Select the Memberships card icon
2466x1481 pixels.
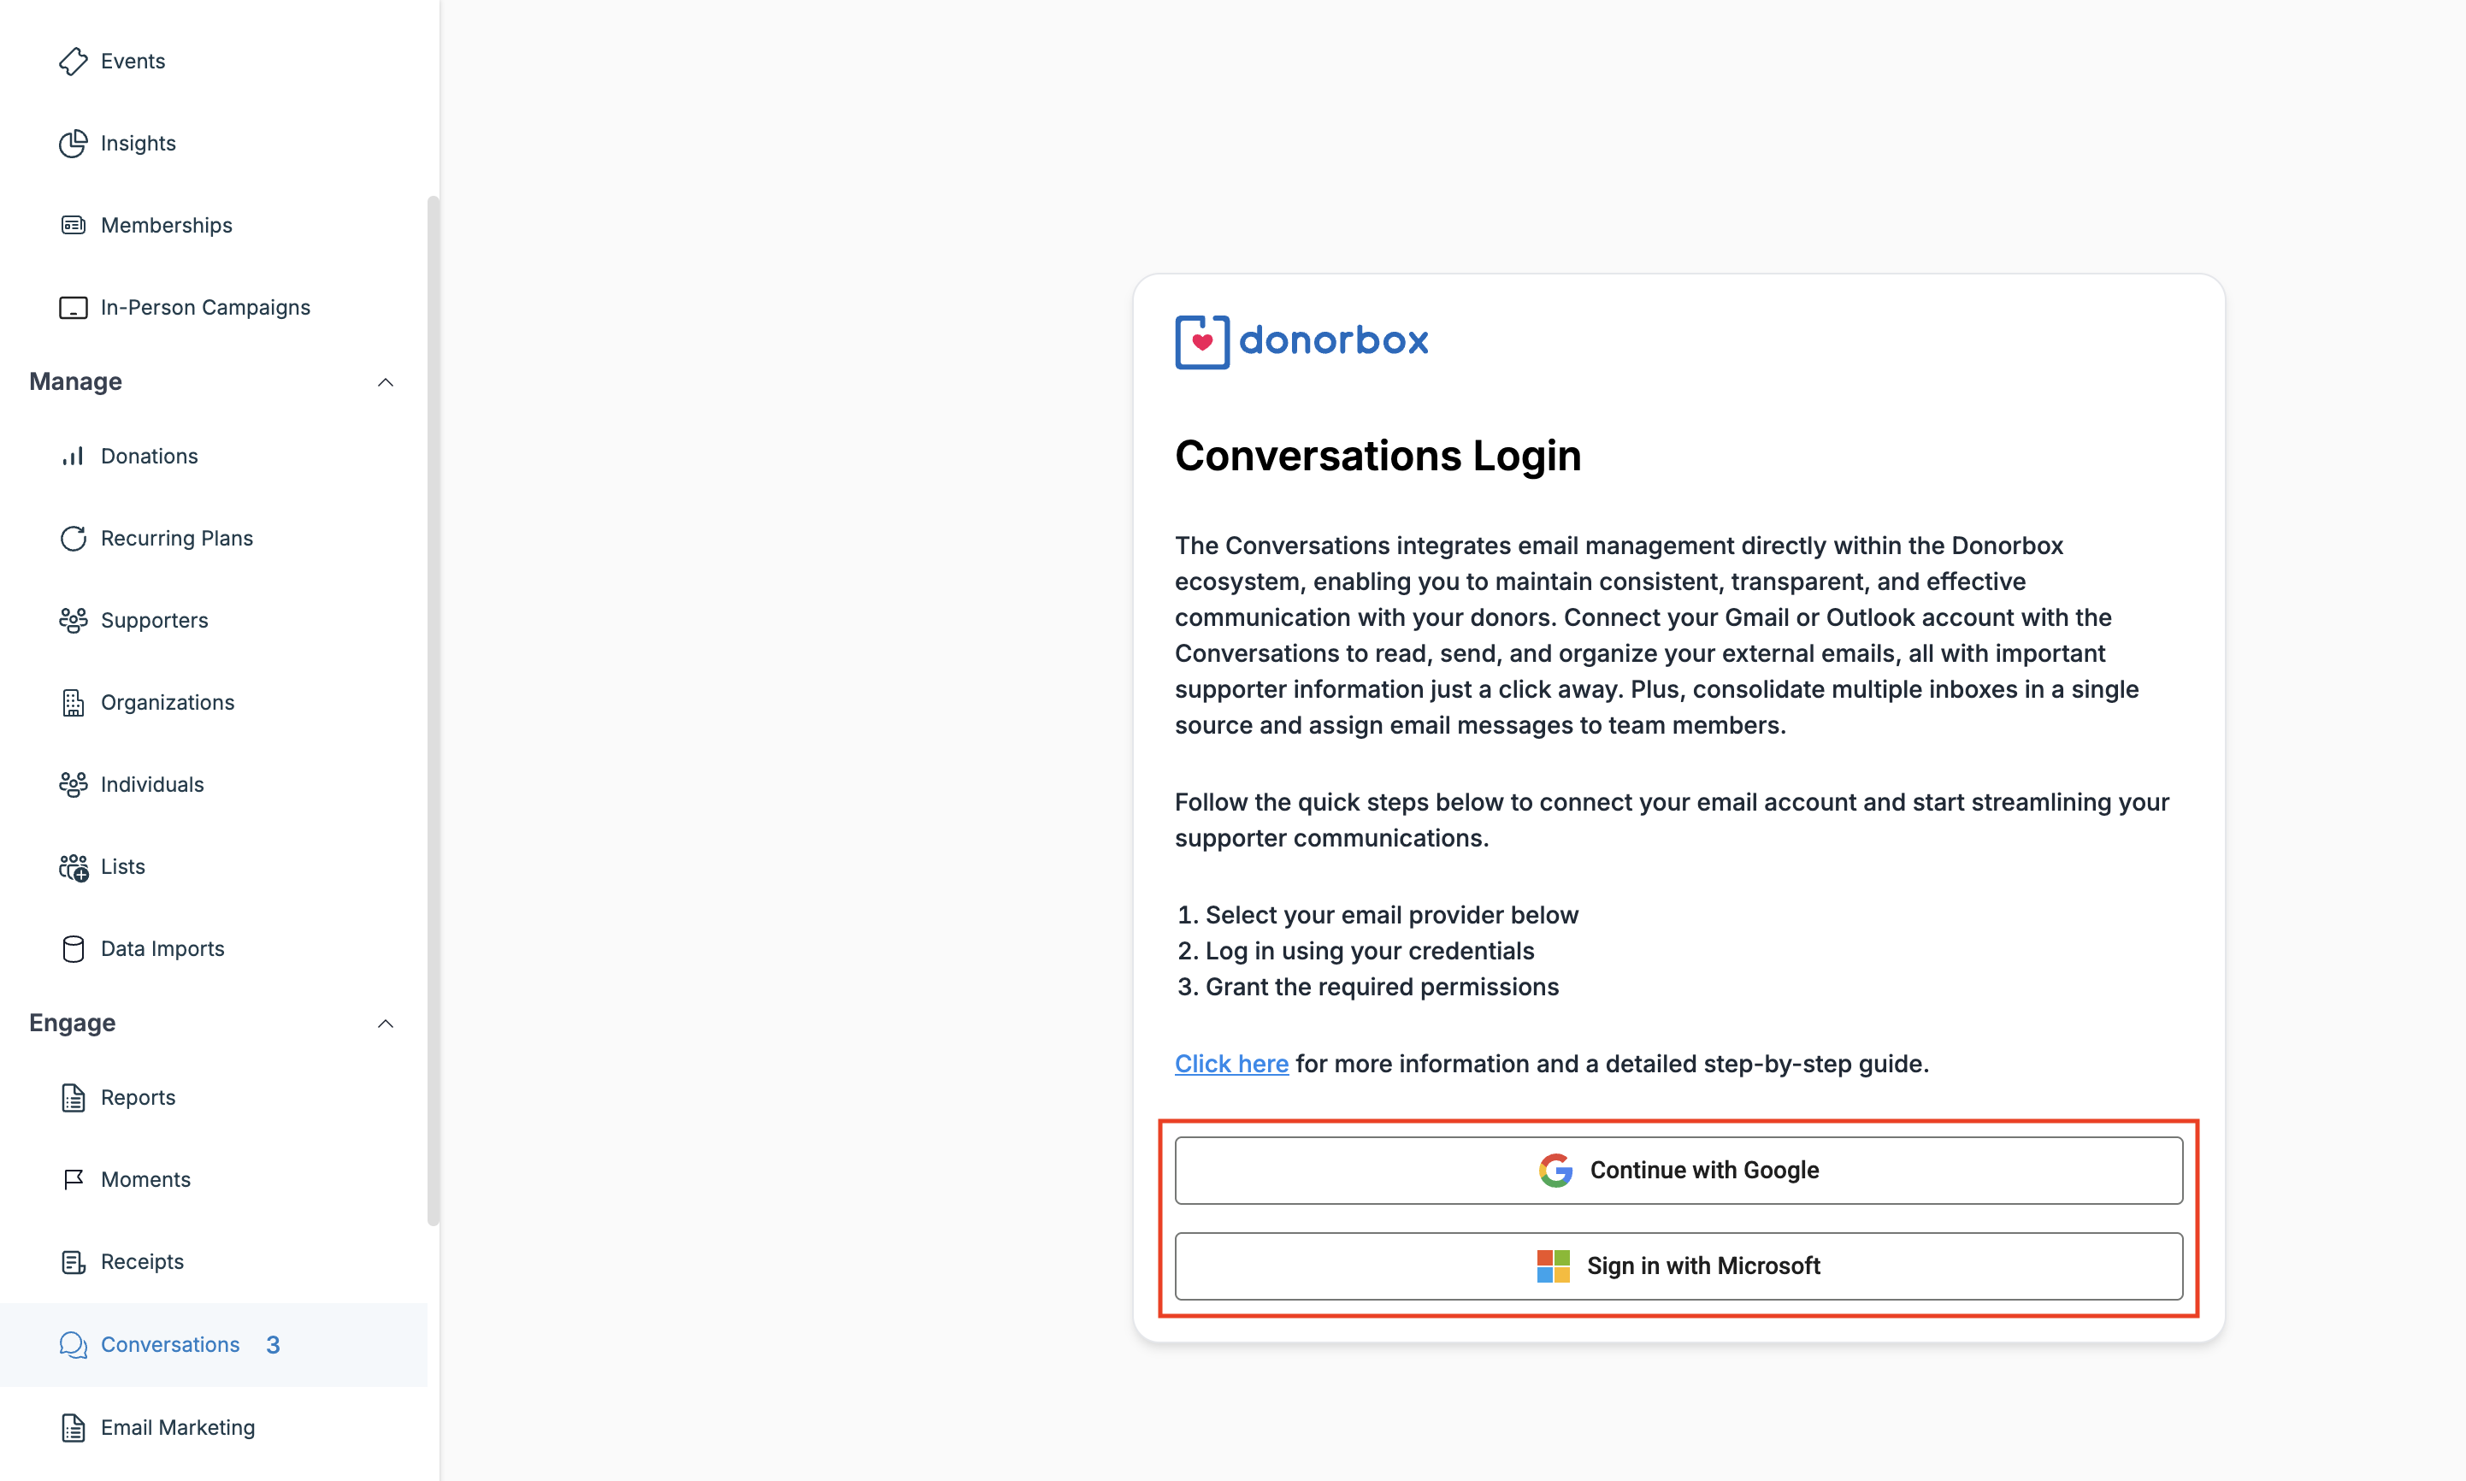(x=73, y=226)
